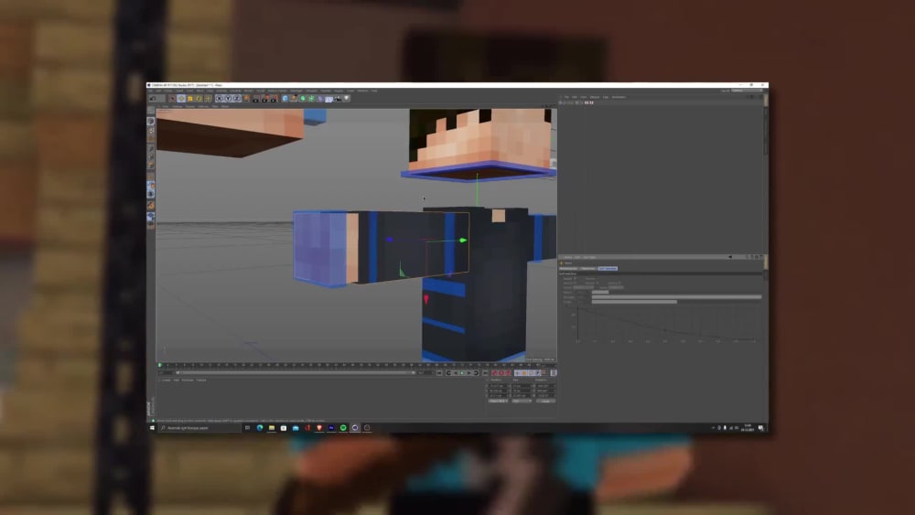Click the Radius slider bar
This screenshot has width=915, height=515.
tap(600, 292)
